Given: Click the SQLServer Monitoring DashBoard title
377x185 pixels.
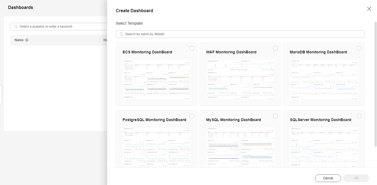Looking at the screenshot, I should pyautogui.click(x=320, y=120).
